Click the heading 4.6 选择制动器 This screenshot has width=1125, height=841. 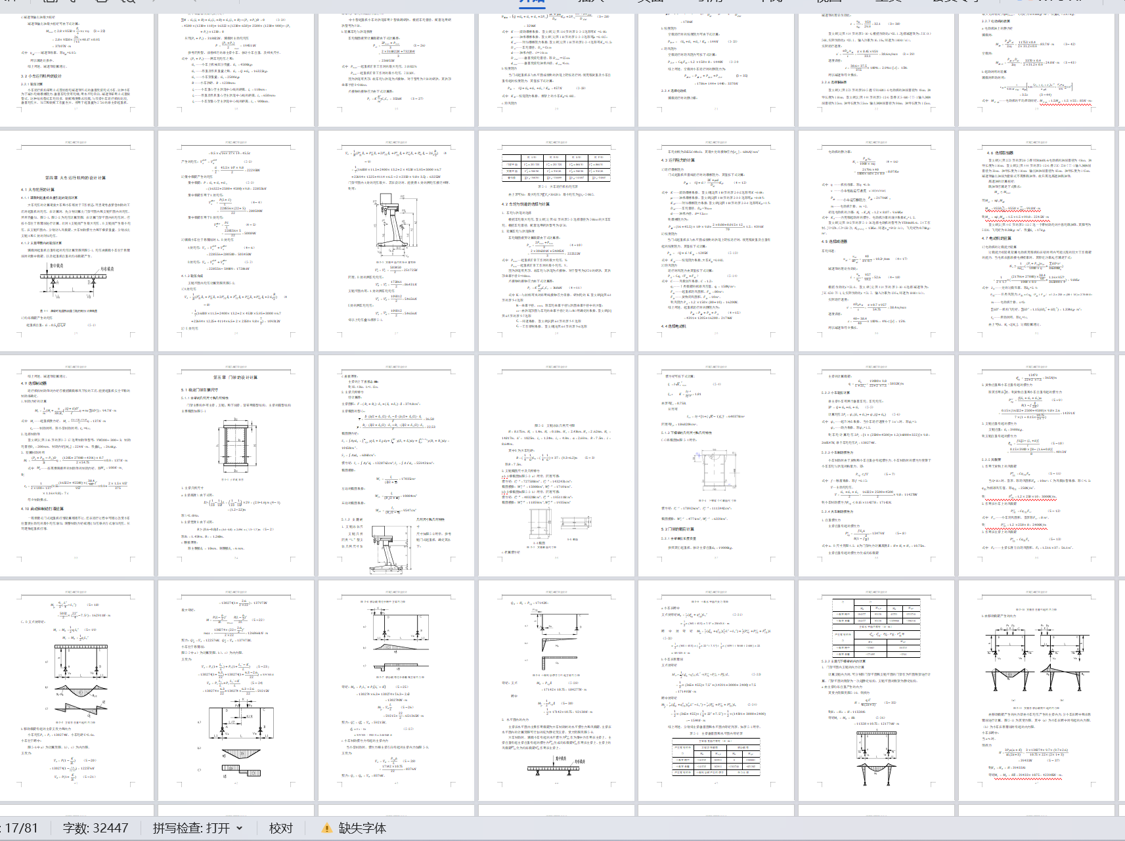point(1000,152)
